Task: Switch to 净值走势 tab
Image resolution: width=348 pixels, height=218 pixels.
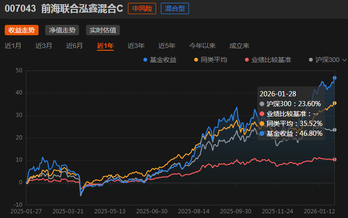Action: (x=62, y=30)
